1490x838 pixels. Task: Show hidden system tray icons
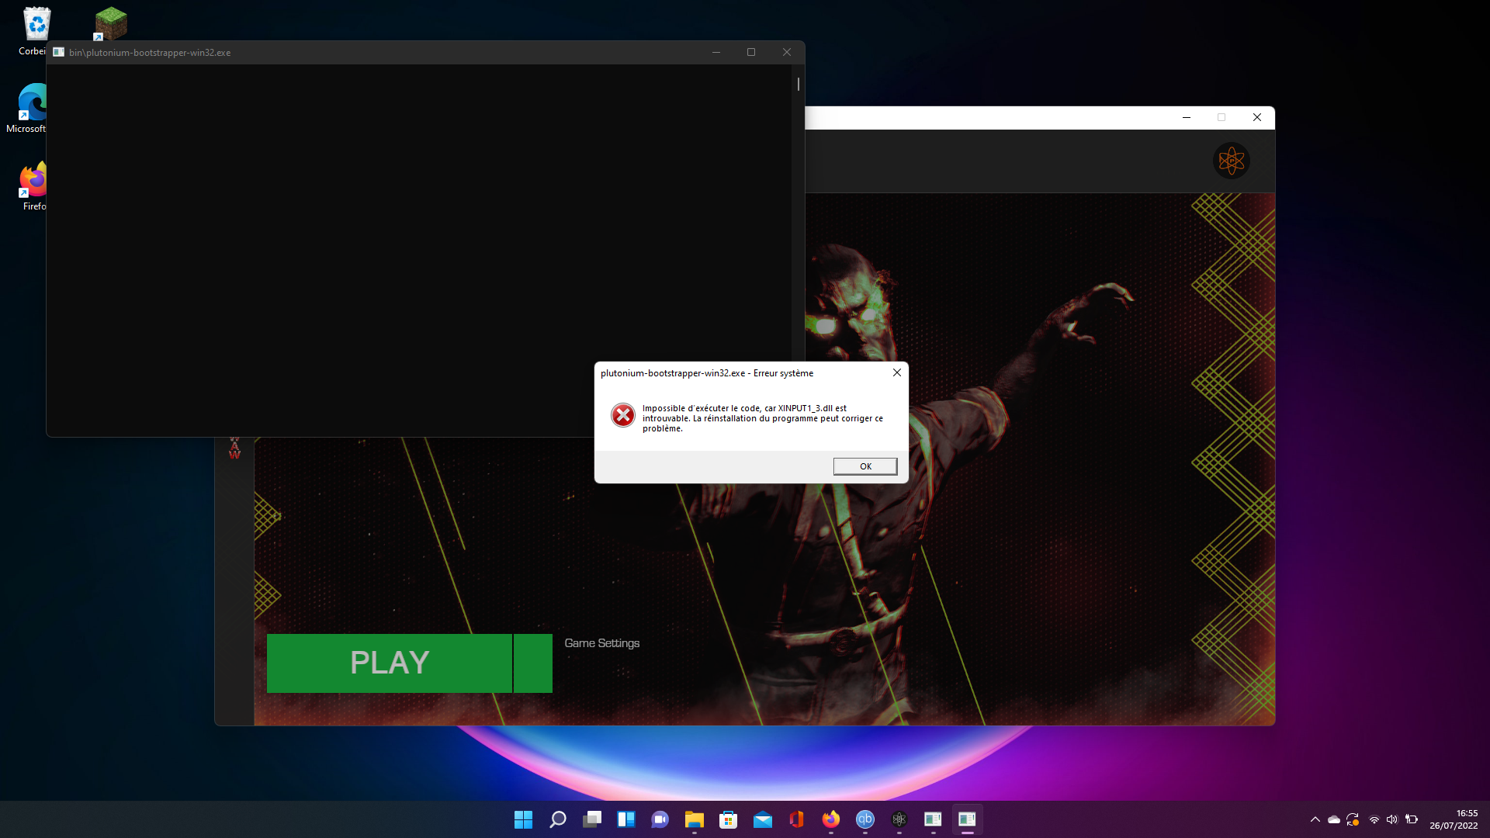point(1315,819)
